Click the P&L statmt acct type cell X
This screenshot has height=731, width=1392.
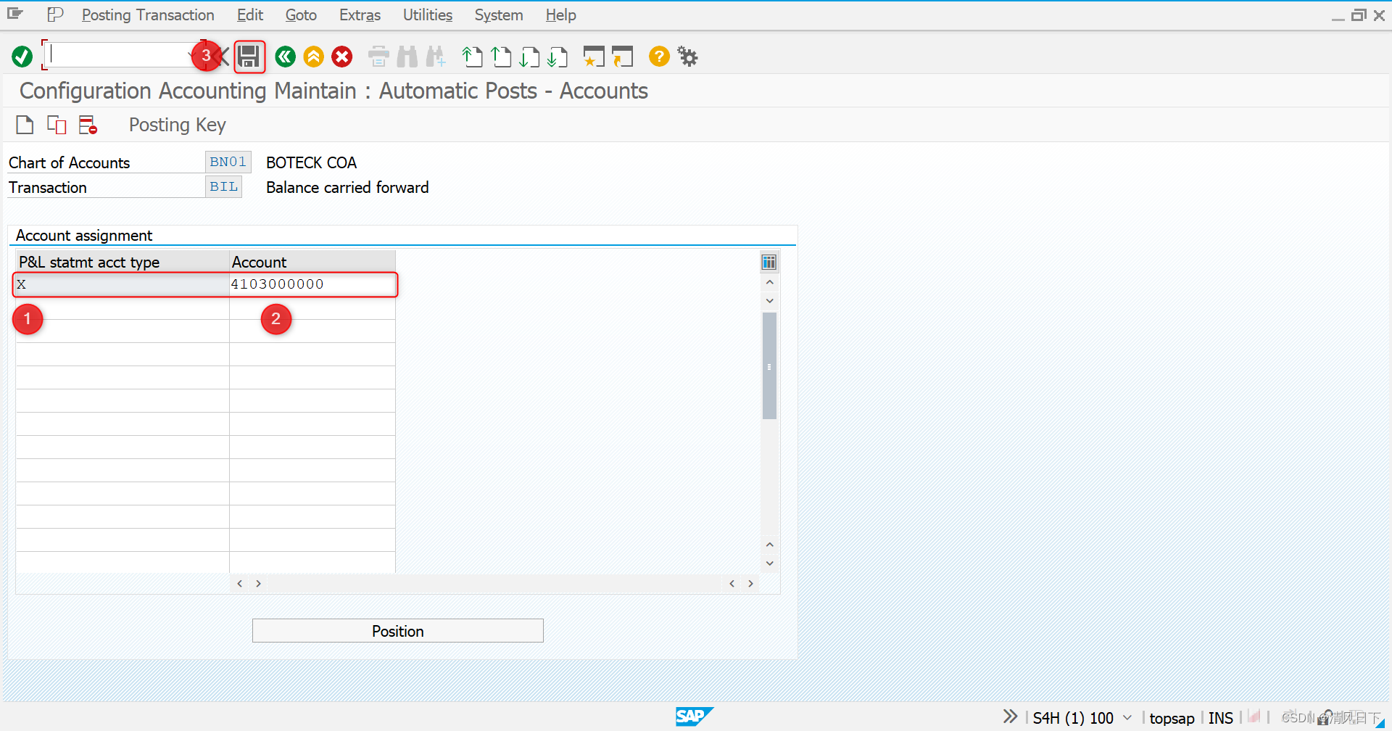pos(122,284)
